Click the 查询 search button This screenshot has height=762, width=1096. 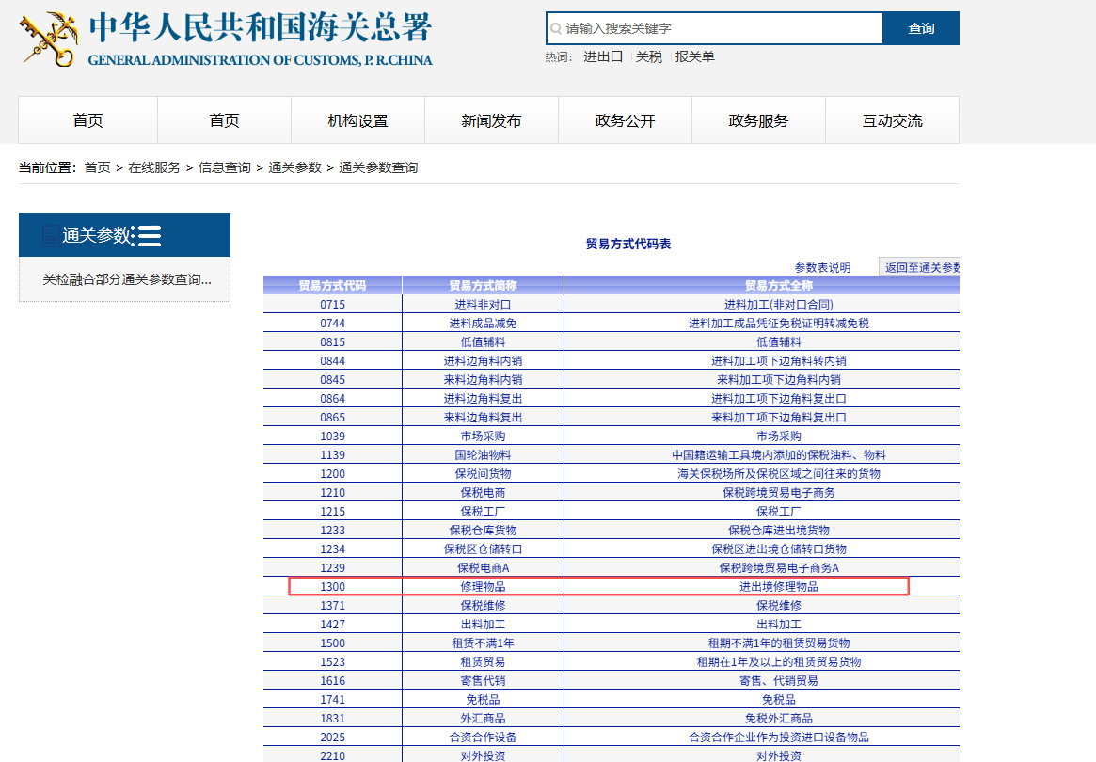coord(921,28)
